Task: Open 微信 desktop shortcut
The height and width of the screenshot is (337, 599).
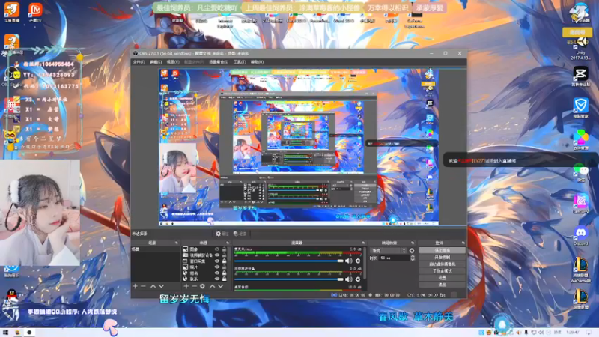Action: pos(581,172)
